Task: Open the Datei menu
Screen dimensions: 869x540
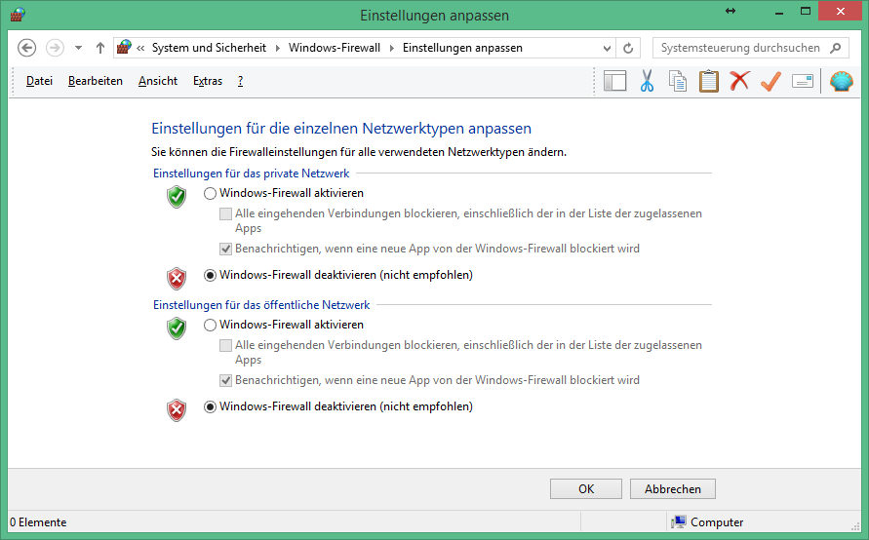Action: pyautogui.click(x=39, y=81)
